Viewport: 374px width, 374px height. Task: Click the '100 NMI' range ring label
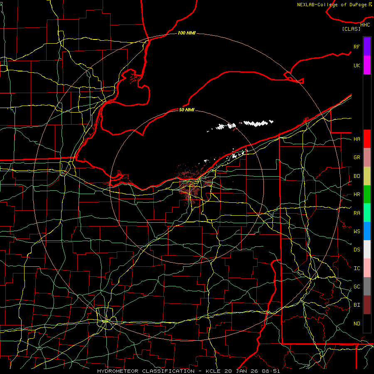point(187,33)
